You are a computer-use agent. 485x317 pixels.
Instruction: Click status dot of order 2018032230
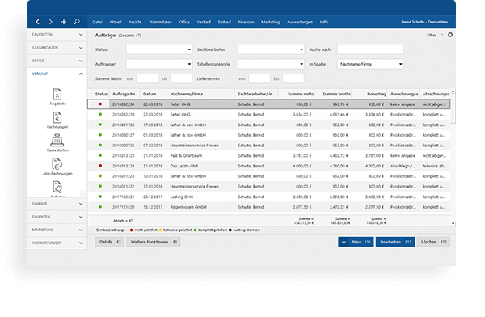pos(100,104)
